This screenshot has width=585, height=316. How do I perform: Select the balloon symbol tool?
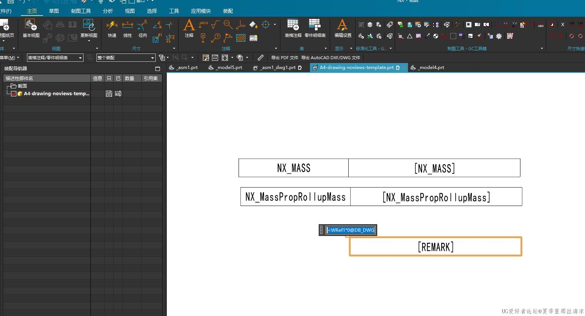[215, 38]
